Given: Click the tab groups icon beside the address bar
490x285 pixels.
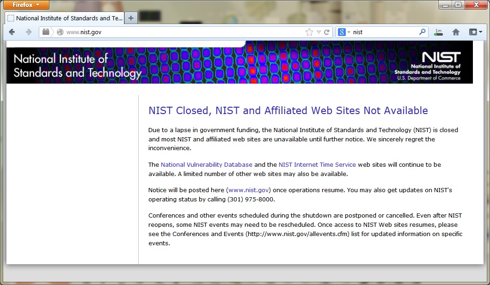Looking at the screenshot, I should pos(46,32).
